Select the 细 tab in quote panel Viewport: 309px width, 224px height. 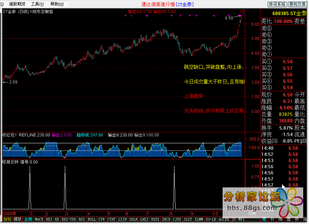click(x=280, y=219)
